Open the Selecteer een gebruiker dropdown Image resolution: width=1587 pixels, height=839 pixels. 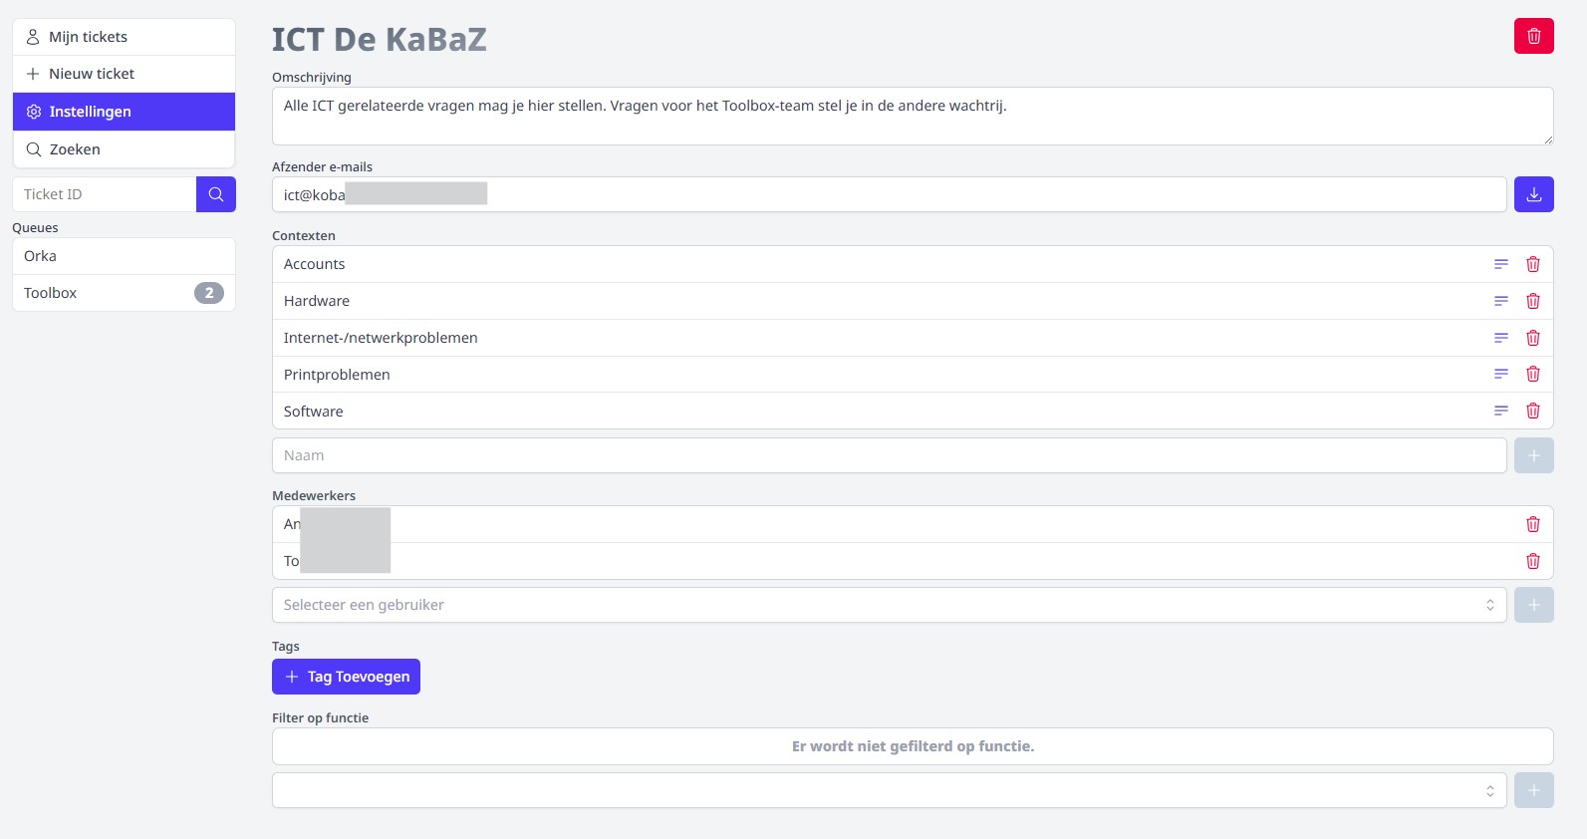tap(889, 604)
